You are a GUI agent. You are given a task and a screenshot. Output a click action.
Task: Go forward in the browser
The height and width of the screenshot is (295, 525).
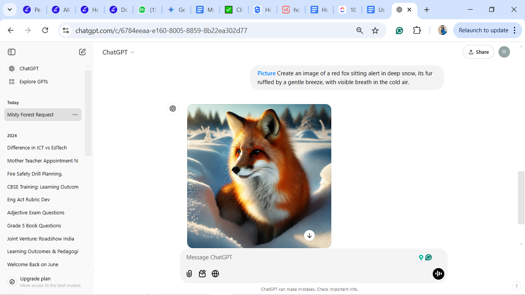click(x=28, y=30)
